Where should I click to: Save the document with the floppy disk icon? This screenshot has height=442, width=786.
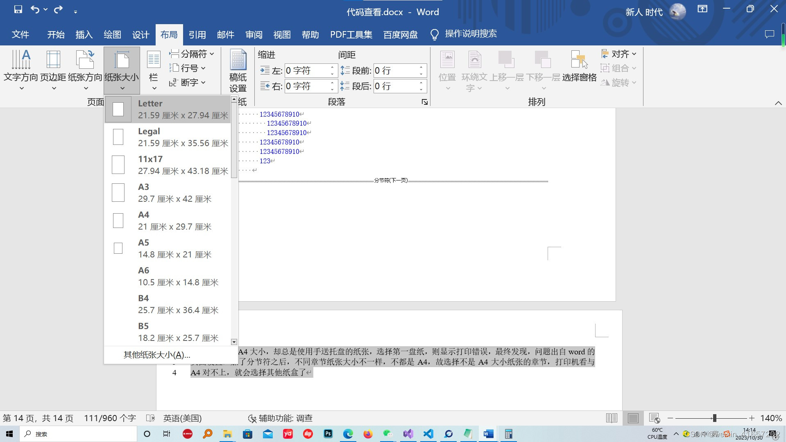[18, 9]
